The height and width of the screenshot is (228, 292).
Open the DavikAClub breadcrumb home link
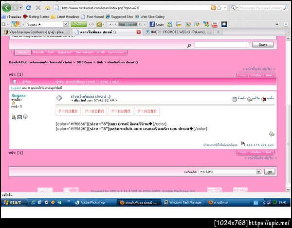click(x=40, y=62)
